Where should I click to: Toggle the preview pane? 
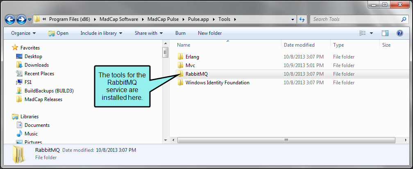pos(385,33)
